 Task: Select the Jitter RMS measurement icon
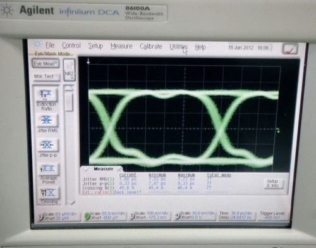(x=47, y=120)
